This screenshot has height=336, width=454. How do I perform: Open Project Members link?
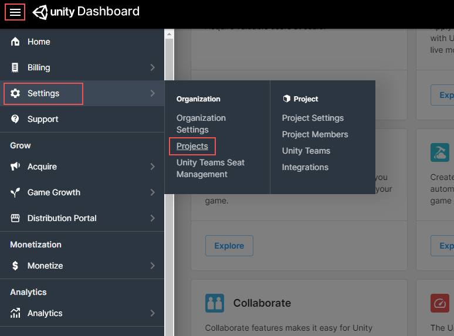[x=315, y=134]
